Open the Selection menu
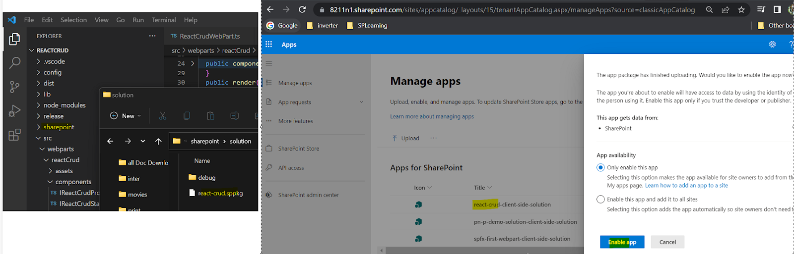The width and height of the screenshot is (794, 254). (x=73, y=20)
